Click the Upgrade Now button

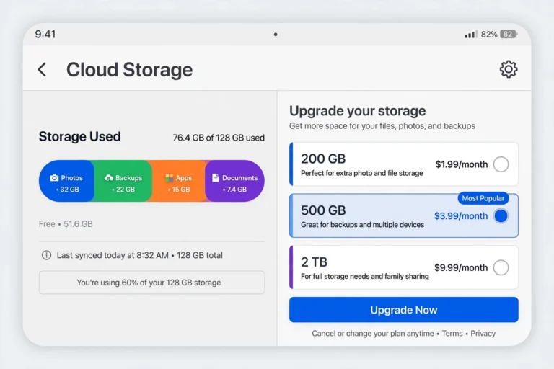(x=403, y=310)
